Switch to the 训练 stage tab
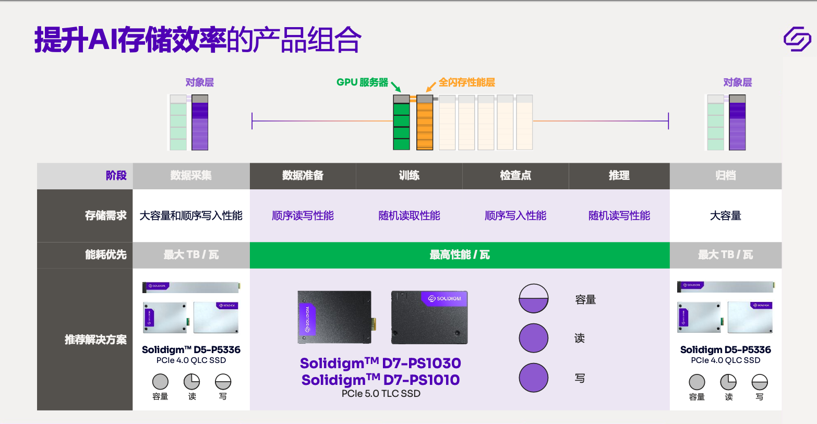Image resolution: width=817 pixels, height=424 pixels. tap(409, 176)
